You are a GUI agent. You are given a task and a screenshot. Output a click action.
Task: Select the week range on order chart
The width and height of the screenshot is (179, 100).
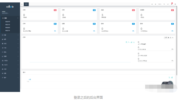(169, 38)
